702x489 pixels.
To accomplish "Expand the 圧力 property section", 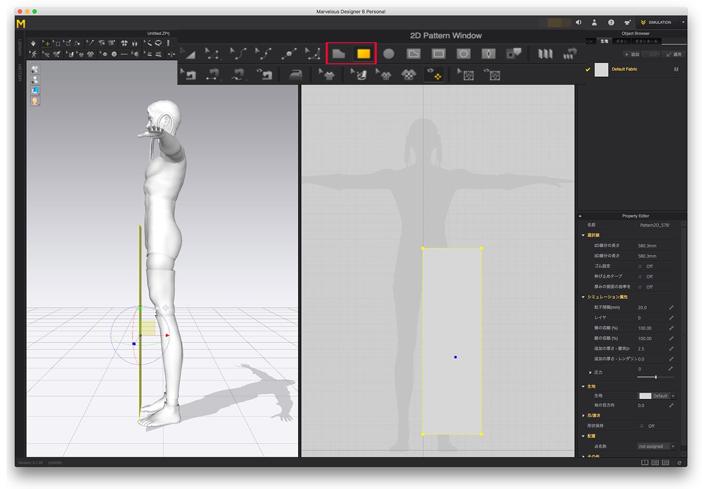I will point(590,372).
